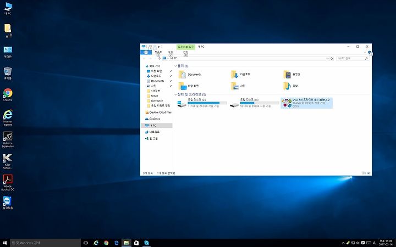This screenshot has height=247, width=396.
Task: Open the 동영상 videos folder
Action: 292,74
